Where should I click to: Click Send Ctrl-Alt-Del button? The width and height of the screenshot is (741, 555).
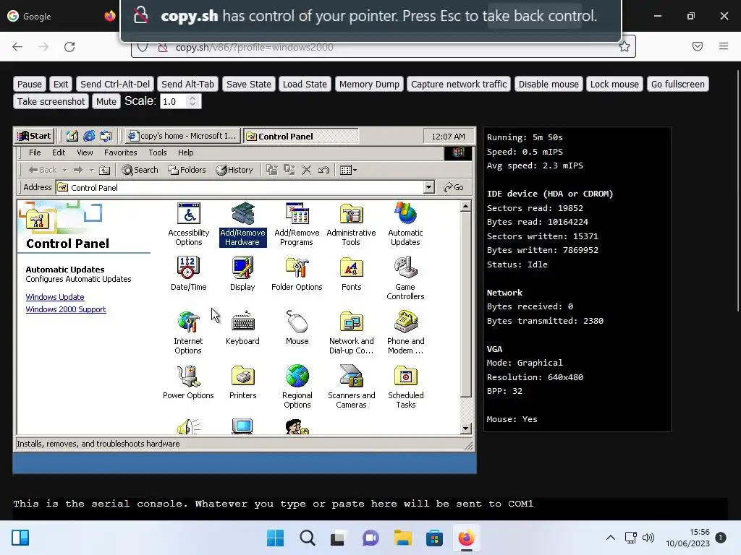[115, 84]
